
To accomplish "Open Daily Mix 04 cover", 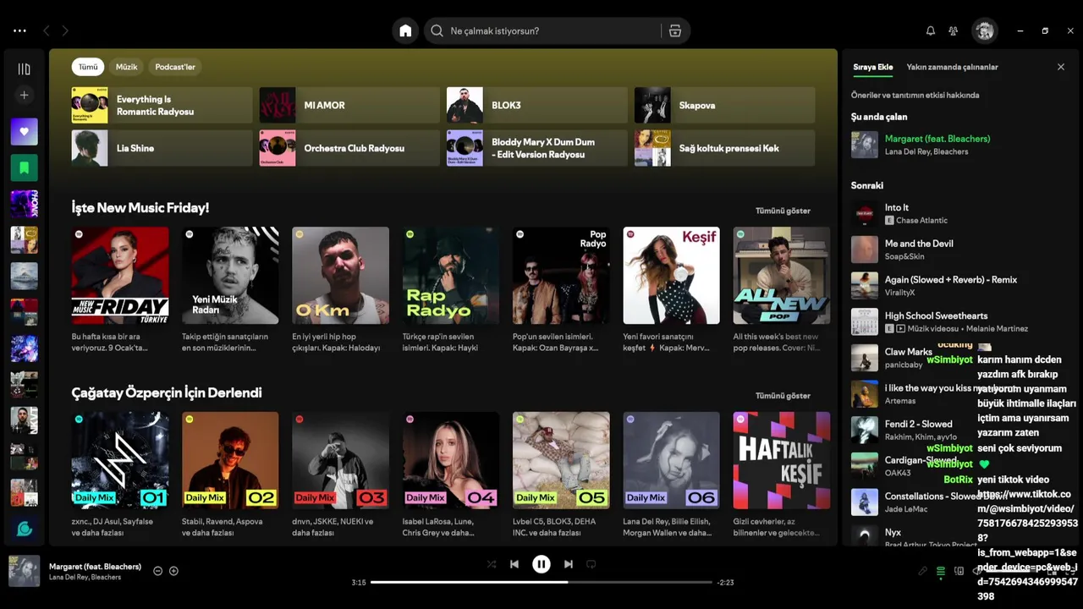I will [x=451, y=460].
